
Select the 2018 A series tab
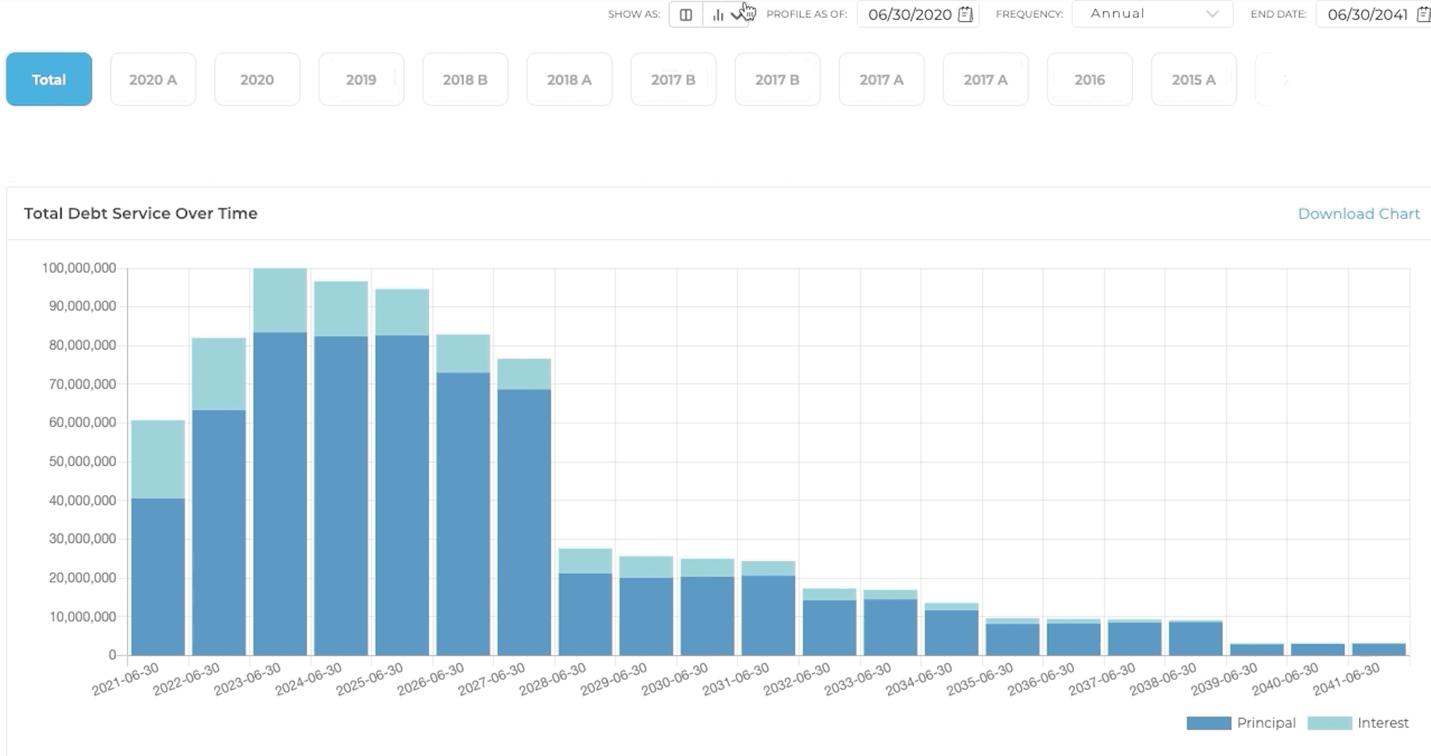[x=569, y=79]
